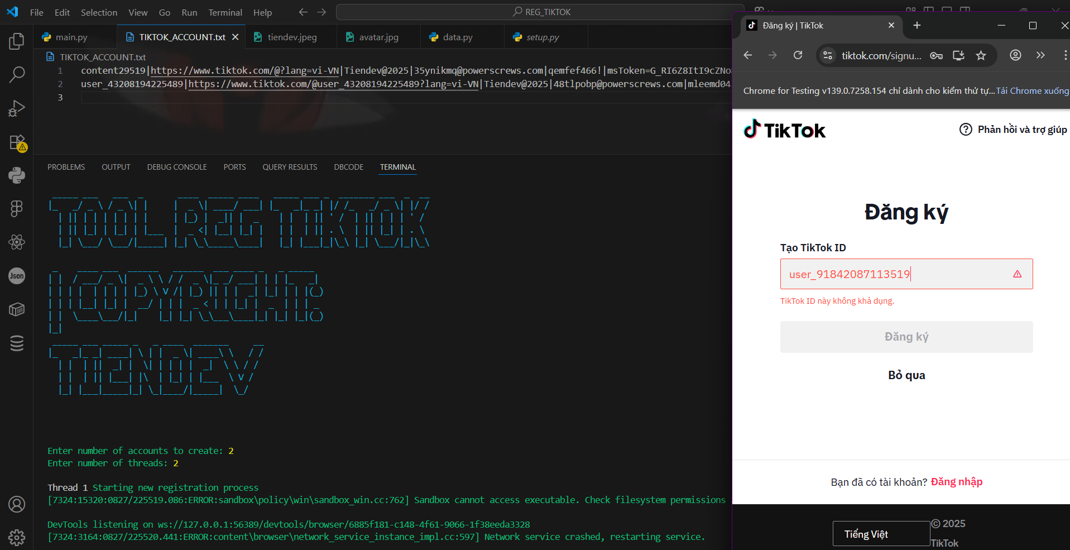
Task: Click the Bỏ qua skip button
Action: 906,375
